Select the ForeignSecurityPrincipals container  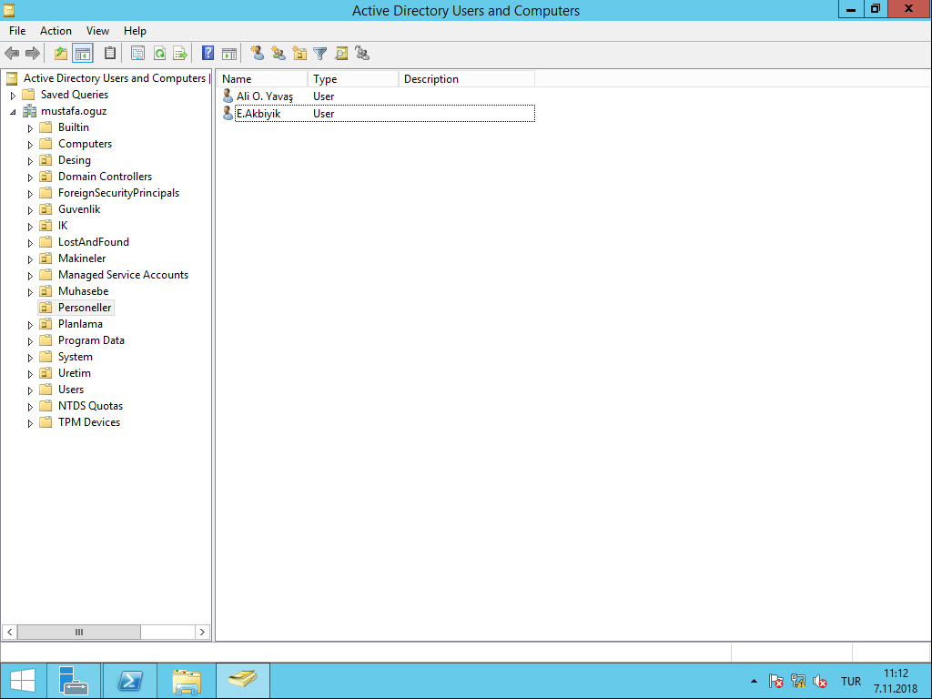119,193
